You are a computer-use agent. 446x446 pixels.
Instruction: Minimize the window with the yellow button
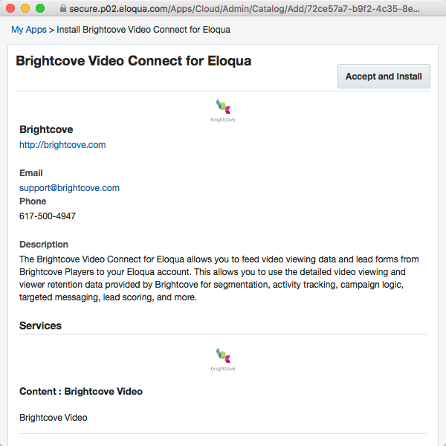pos(25,8)
